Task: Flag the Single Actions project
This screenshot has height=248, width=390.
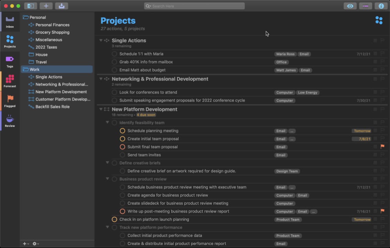Action: coord(382,40)
